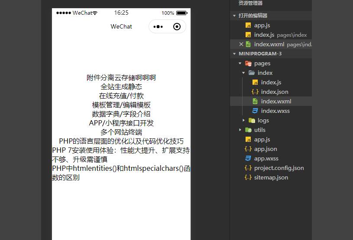The width and height of the screenshot is (353, 240).
Task: Tap the mini program close circle icon
Action: [177, 27]
